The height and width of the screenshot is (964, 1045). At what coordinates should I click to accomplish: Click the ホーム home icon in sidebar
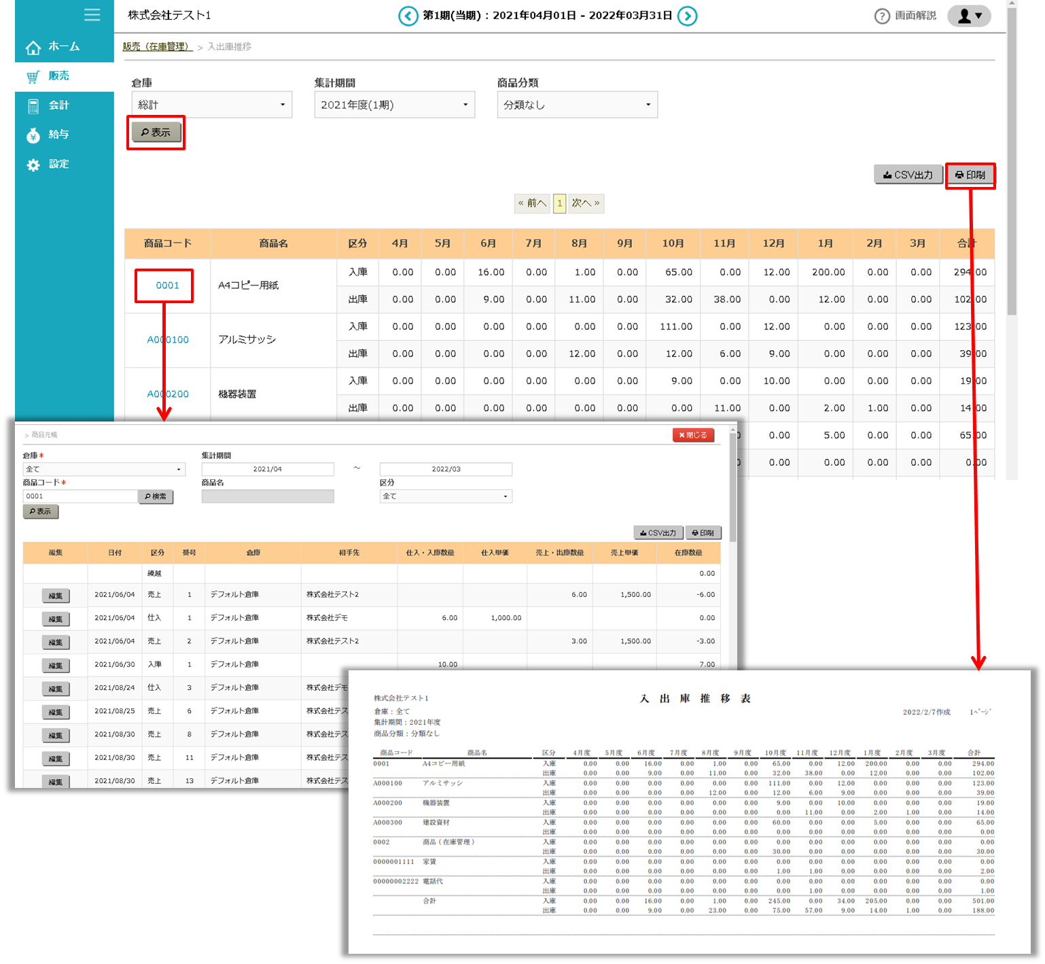(33, 47)
